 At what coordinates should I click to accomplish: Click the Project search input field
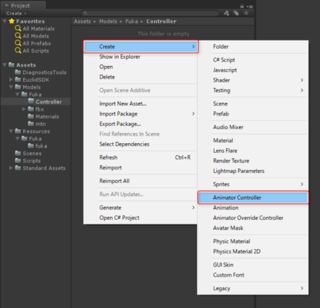click(x=150, y=13)
